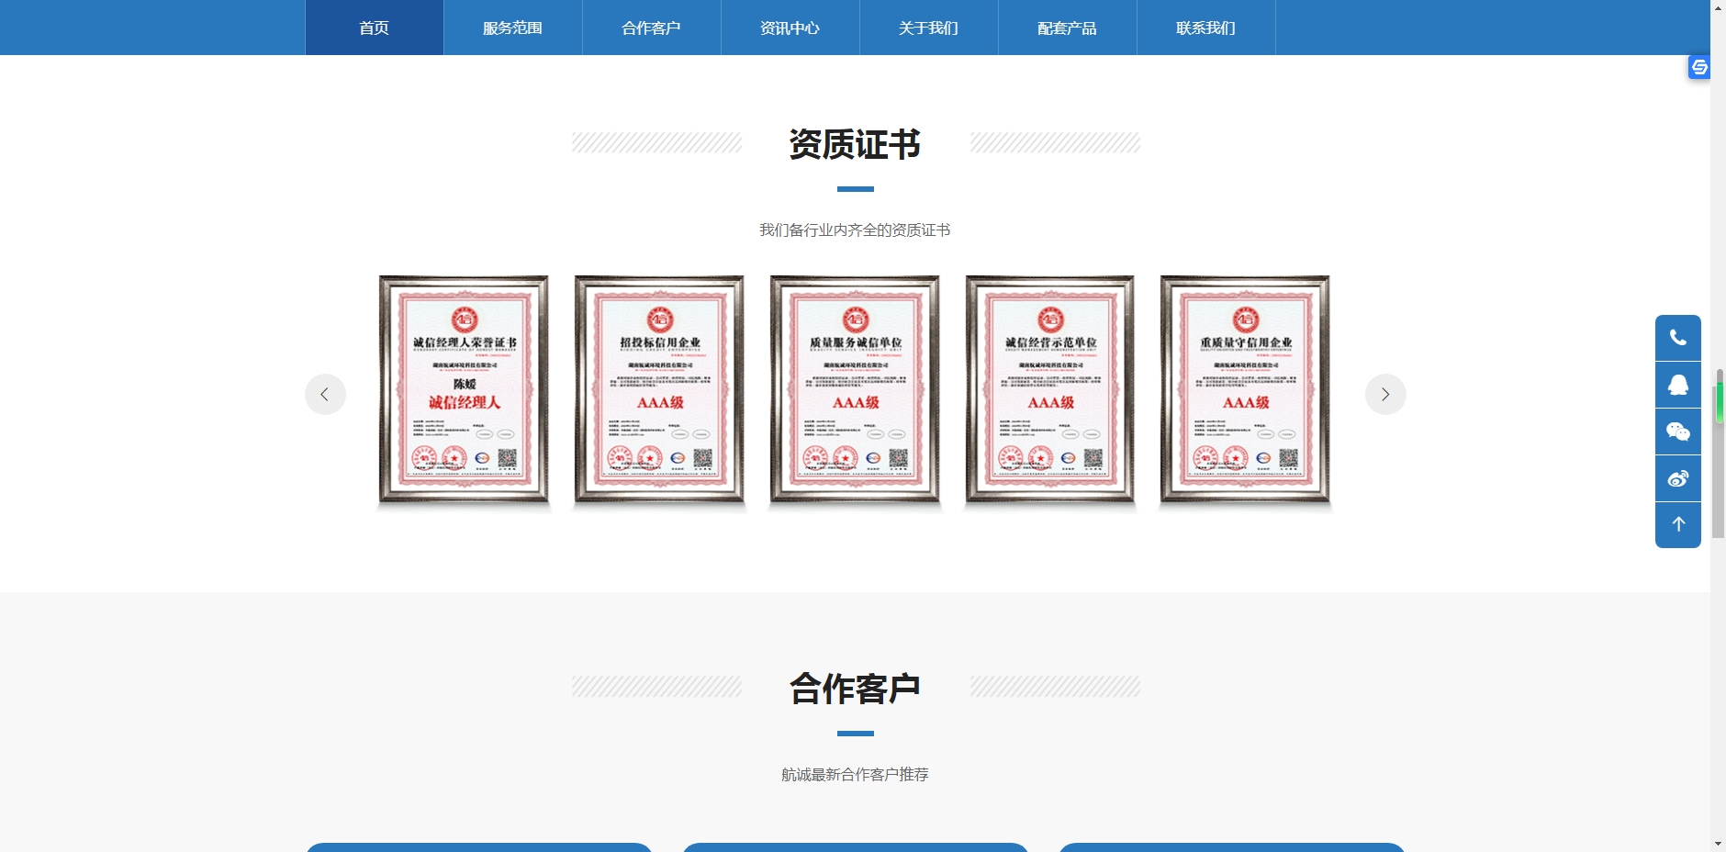Image resolution: width=1726 pixels, height=852 pixels.
Task: Open the 资讯中心 navigation tab
Action: coord(790,28)
